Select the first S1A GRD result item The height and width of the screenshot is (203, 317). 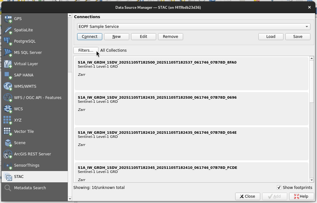coord(191,73)
